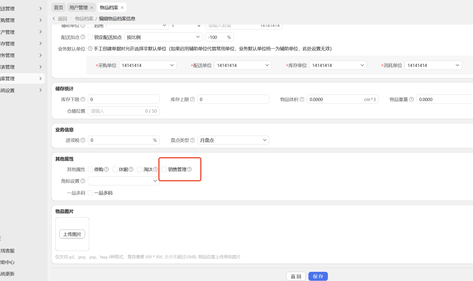Screen dimensions: 473x281
Task: Toggle 锁定配送加点 checkbox
Action: [x=91, y=37]
